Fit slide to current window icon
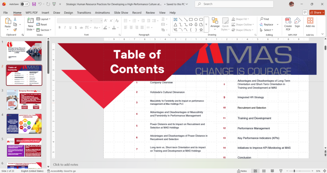The image size is (327, 173). [x=324, y=171]
